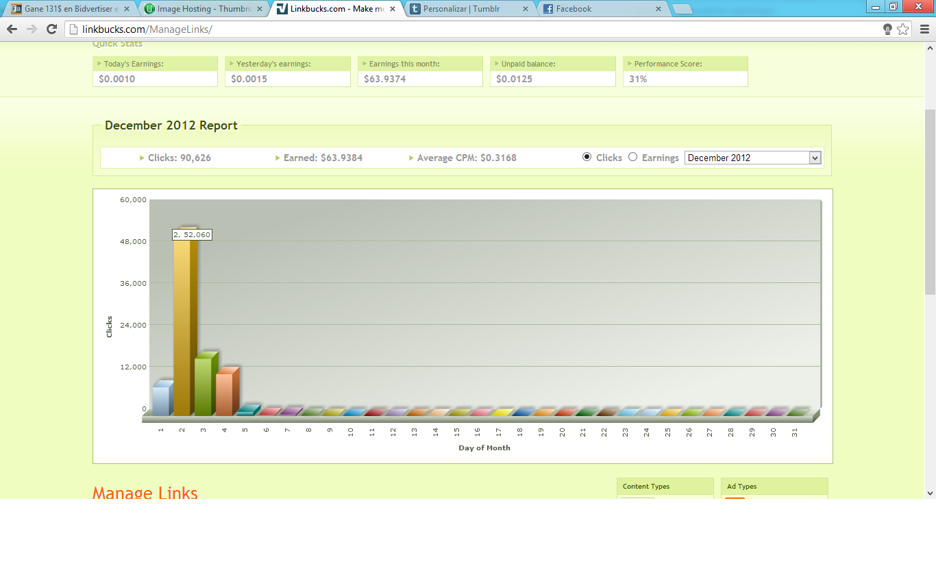This screenshot has height=562, width=936.
Task: Open the December 2012 month dropdown
Action: [x=753, y=158]
